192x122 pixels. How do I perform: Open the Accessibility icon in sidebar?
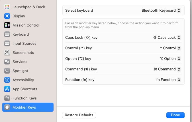point(7,80)
